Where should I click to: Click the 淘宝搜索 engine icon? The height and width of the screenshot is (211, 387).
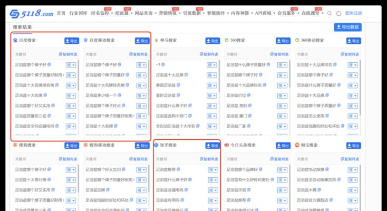pyautogui.click(x=297, y=145)
